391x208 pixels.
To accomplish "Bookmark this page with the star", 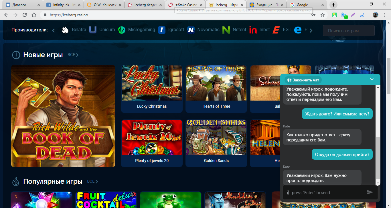I will point(323,15).
